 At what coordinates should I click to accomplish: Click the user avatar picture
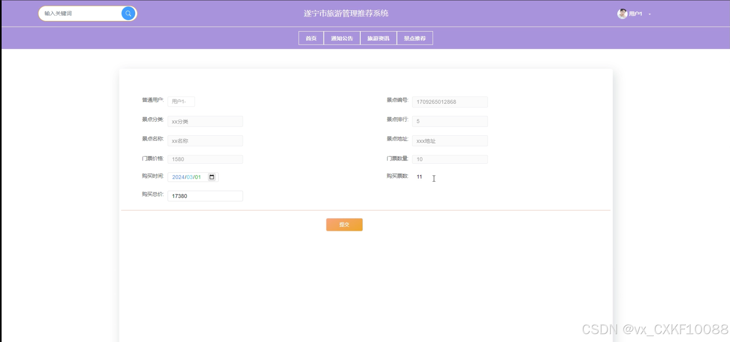[x=622, y=14]
